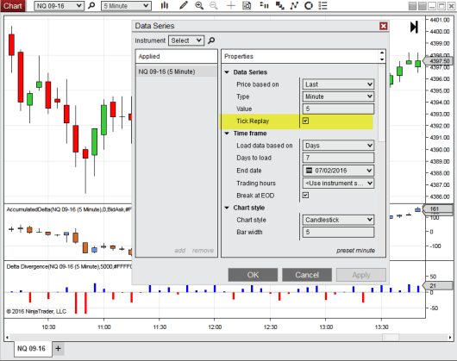Open the 5 Minute interval dropdown
Image resolution: width=457 pixels, height=361 pixels.
coord(126,6)
